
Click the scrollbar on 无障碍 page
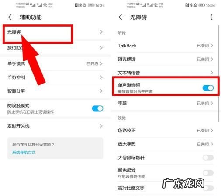(218, 73)
